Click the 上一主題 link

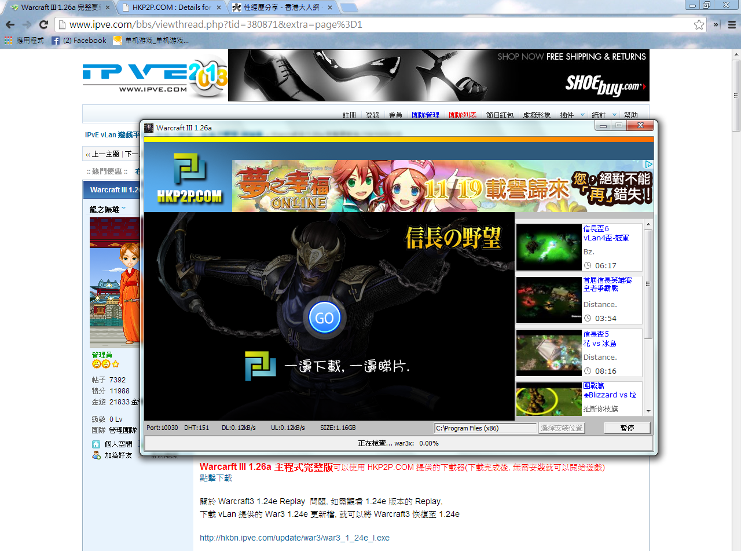pyautogui.click(x=105, y=154)
